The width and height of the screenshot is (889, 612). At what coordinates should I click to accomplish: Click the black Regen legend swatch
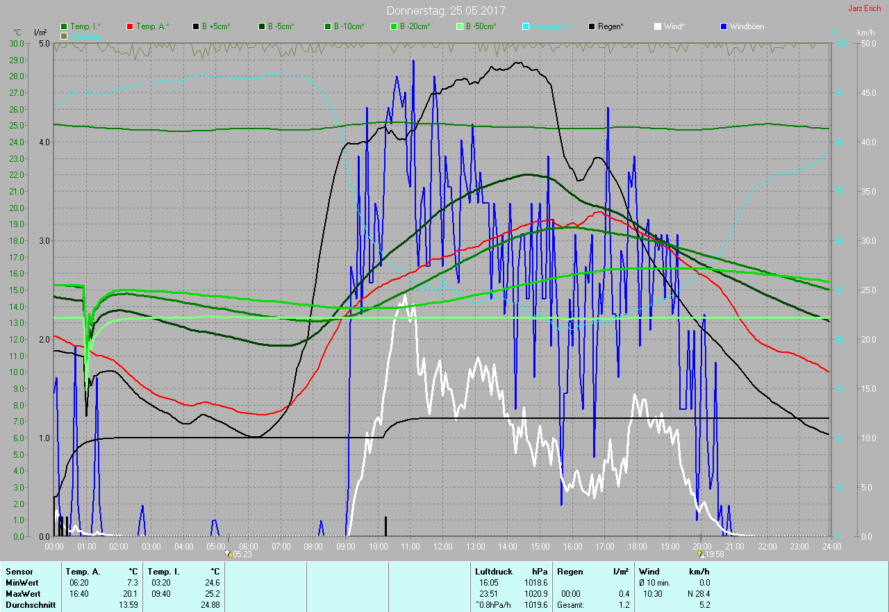tap(592, 26)
